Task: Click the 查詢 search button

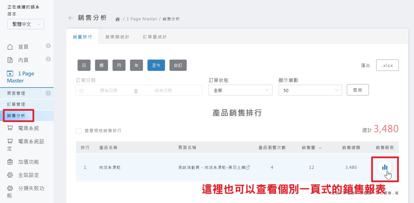Action: click(358, 90)
